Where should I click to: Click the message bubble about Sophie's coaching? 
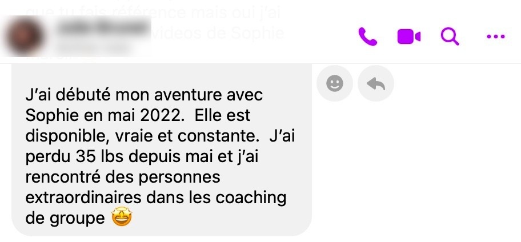pyautogui.click(x=162, y=150)
